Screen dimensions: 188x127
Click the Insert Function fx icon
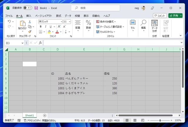(40, 43)
